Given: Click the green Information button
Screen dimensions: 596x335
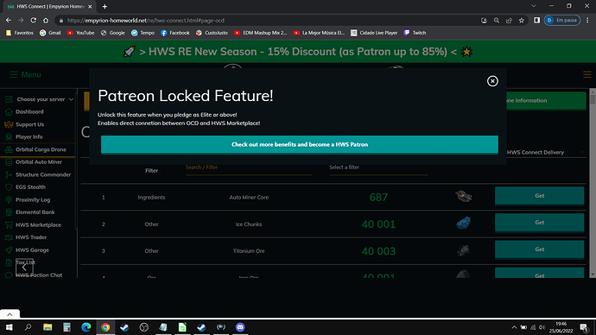Looking at the screenshot, I should coord(545,101).
